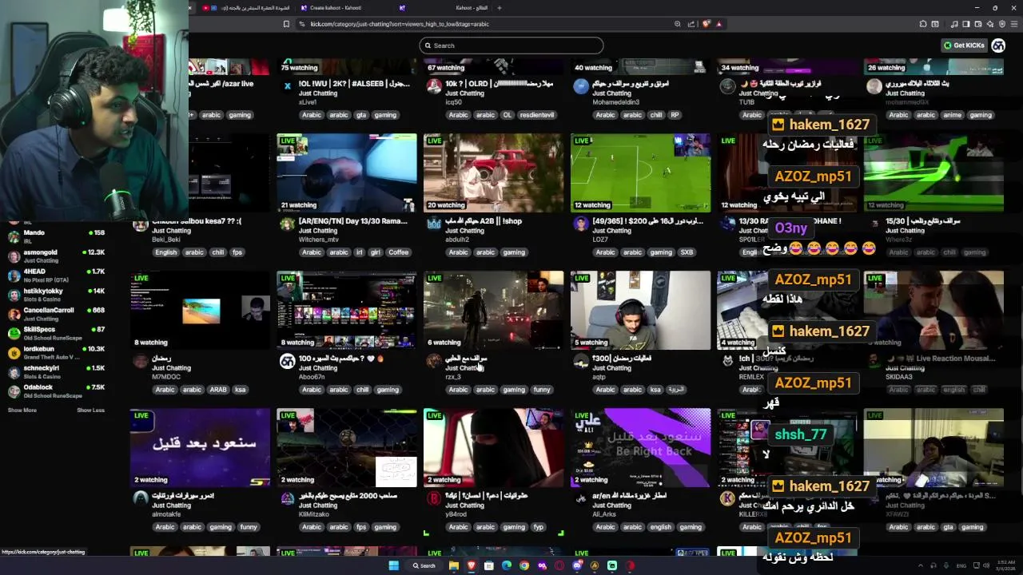Open lordkebun avatar in sidebar
Screen dimensions: 1023x575
14,353
